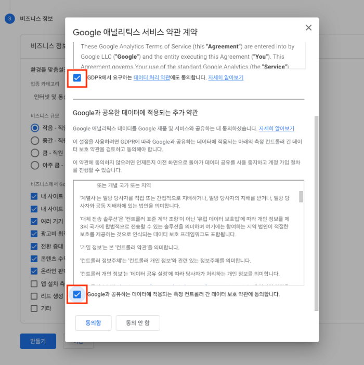
Task: Open the 데이터 처리 약관 link
Action: 152,77
